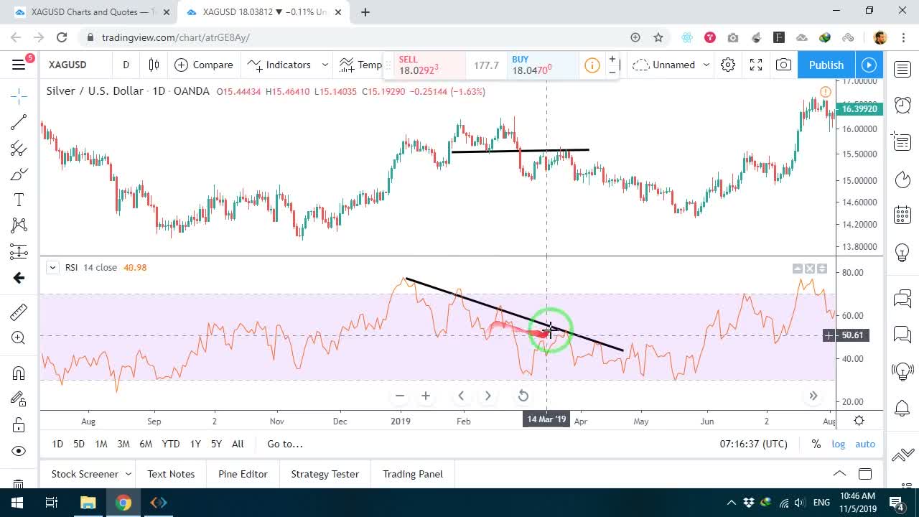The image size is (919, 517).
Task: Open the hotlists panel
Action: pyautogui.click(x=902, y=178)
